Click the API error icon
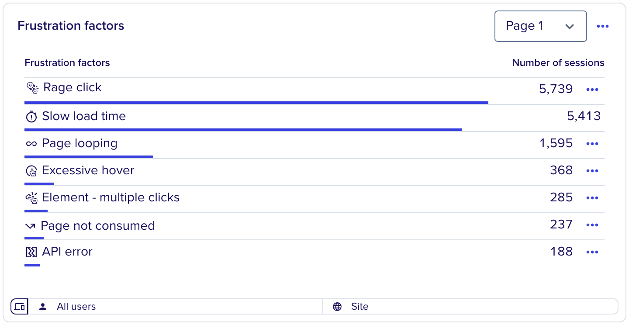 click(x=31, y=252)
